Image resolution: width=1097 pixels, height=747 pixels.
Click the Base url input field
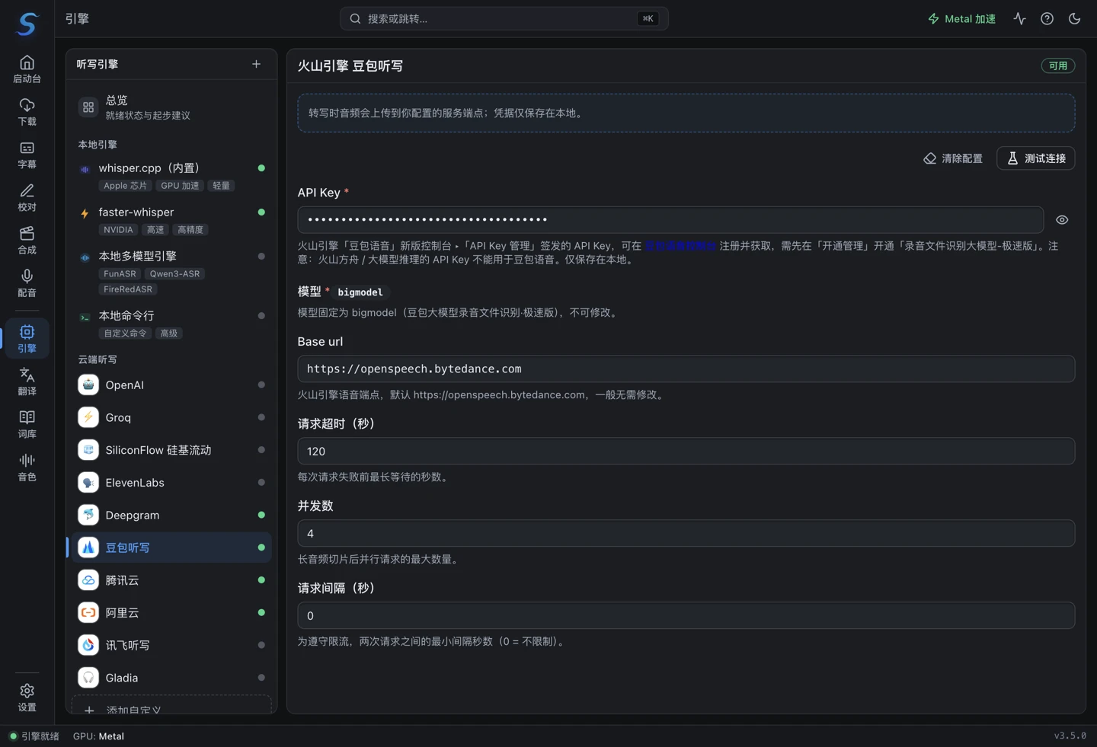[686, 369]
